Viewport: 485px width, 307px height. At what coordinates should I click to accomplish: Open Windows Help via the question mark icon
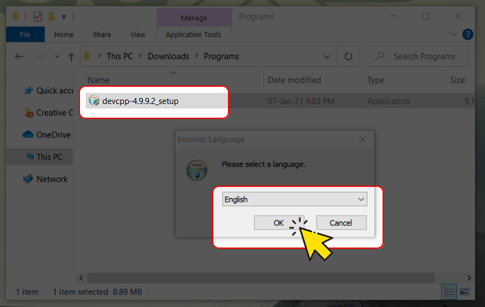467,35
